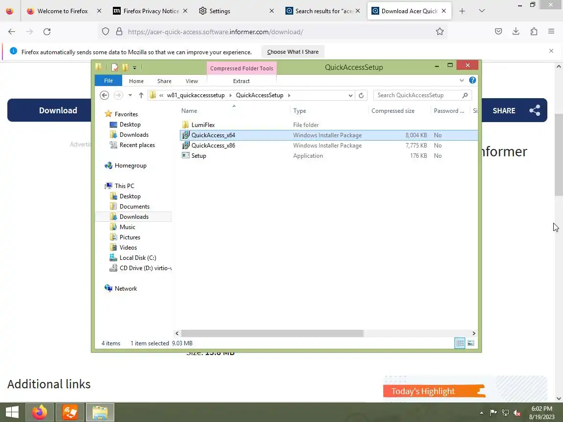This screenshot has width=563, height=422.
Task: Expand QuickAccessSetup breadcrumb arrow
Action: pos(289,95)
